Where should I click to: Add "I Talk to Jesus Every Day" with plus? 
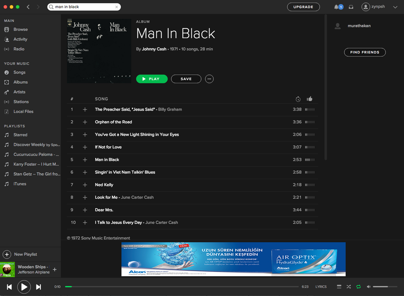tap(85, 222)
